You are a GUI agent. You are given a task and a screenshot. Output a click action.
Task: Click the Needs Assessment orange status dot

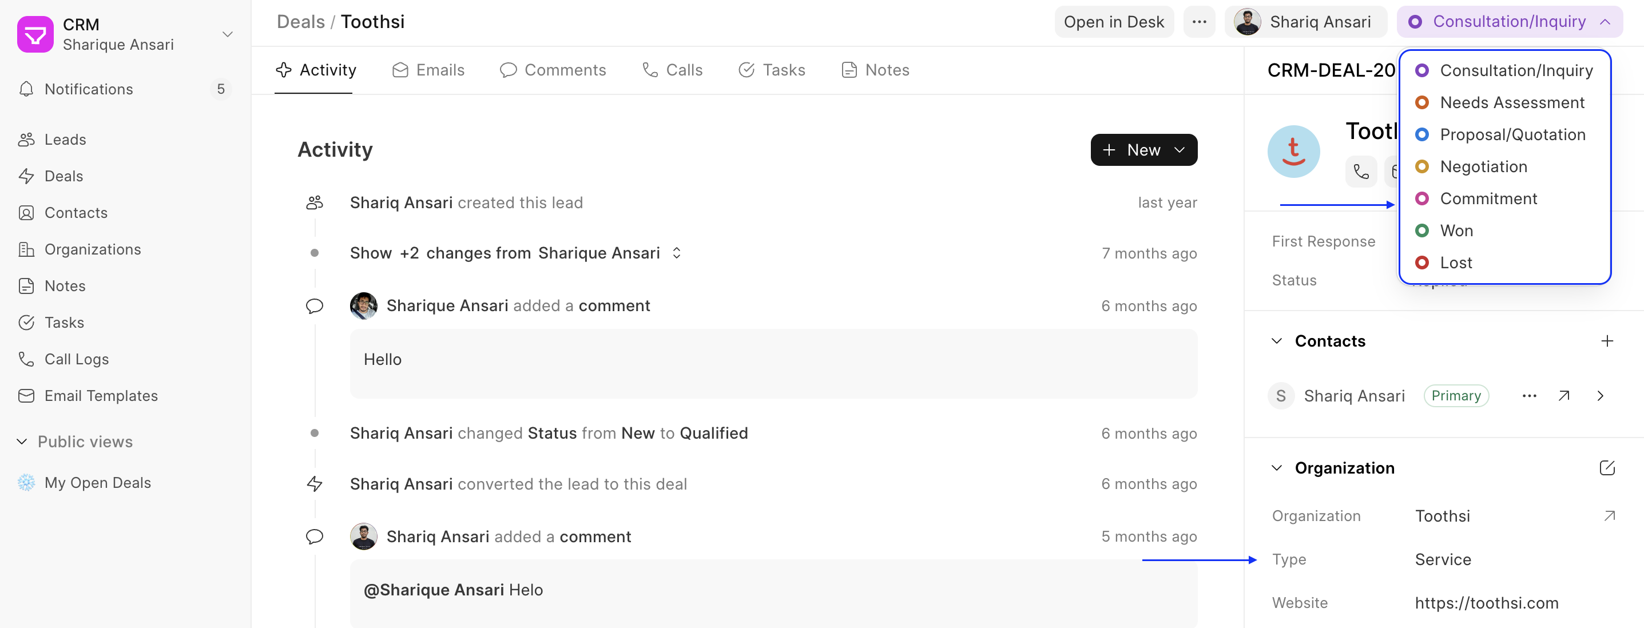point(1422,102)
